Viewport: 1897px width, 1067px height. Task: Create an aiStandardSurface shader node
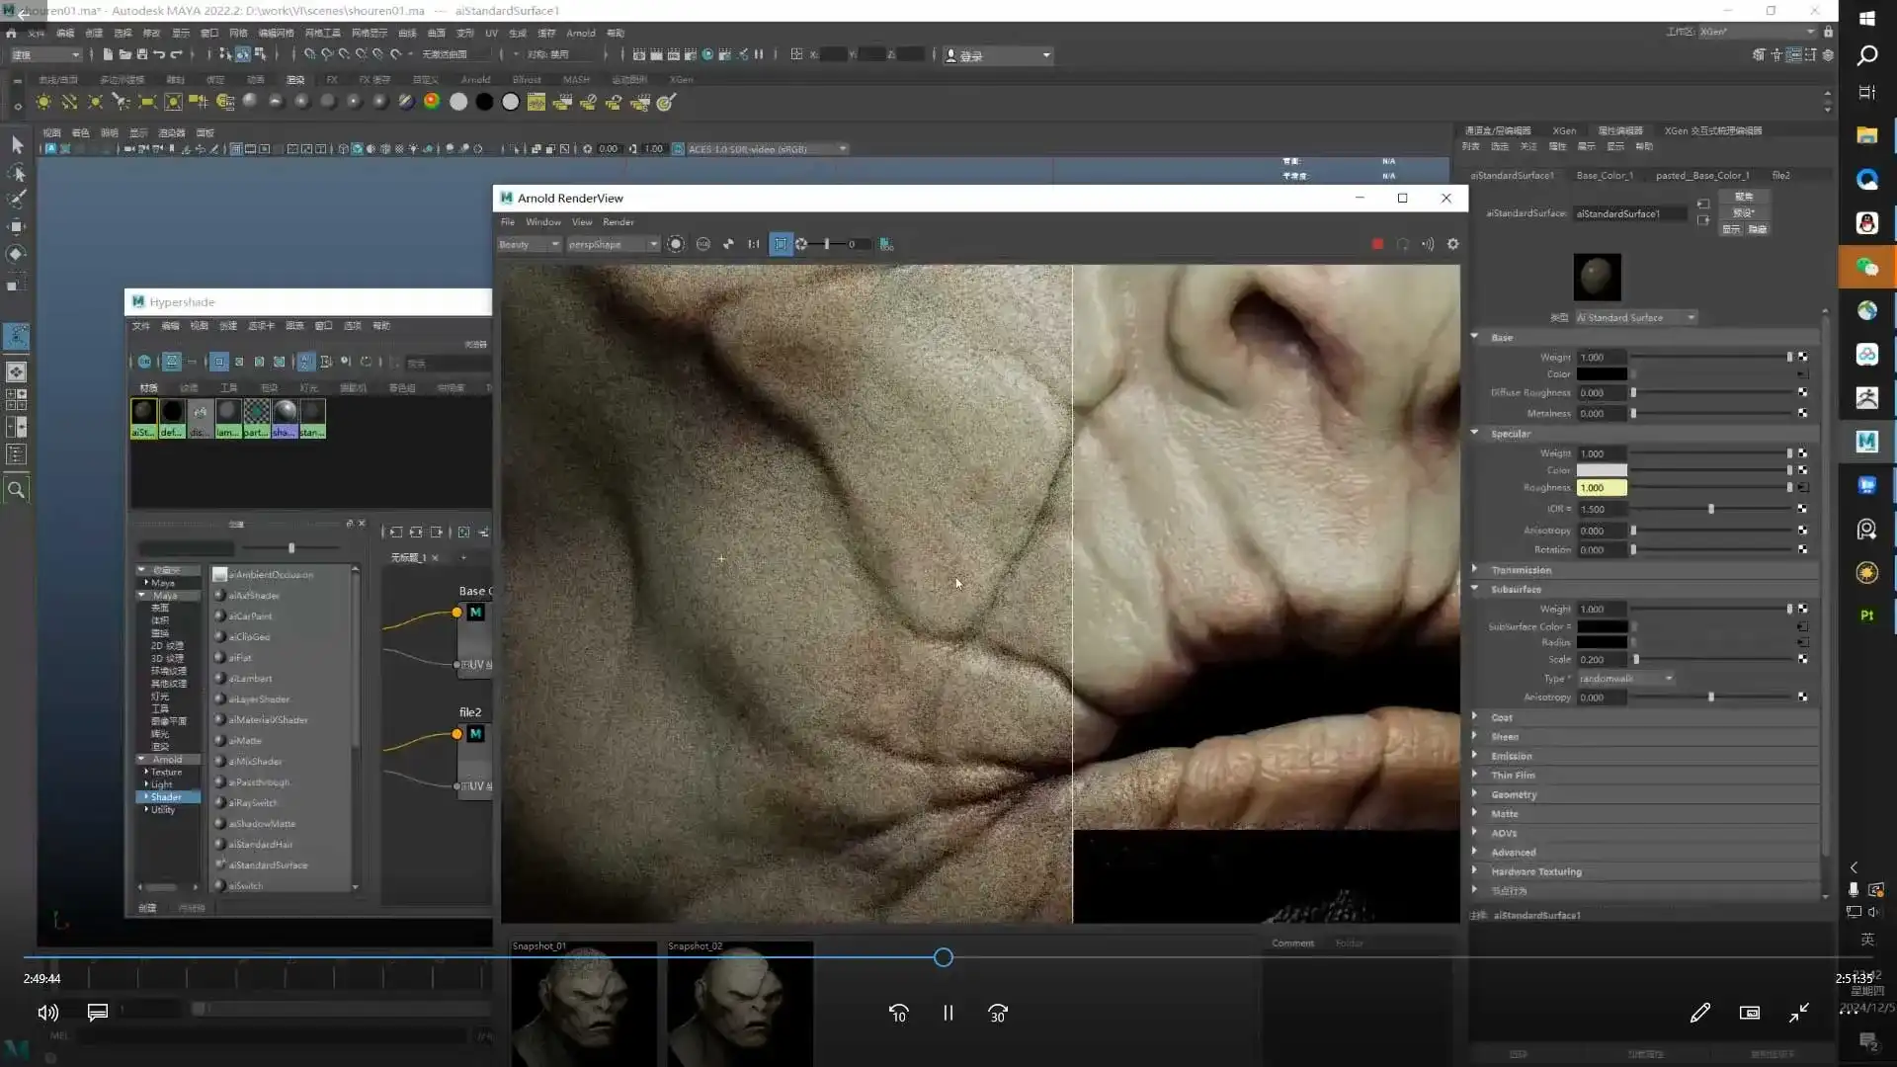click(267, 865)
